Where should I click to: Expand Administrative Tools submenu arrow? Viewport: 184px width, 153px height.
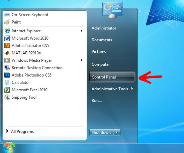(132, 89)
